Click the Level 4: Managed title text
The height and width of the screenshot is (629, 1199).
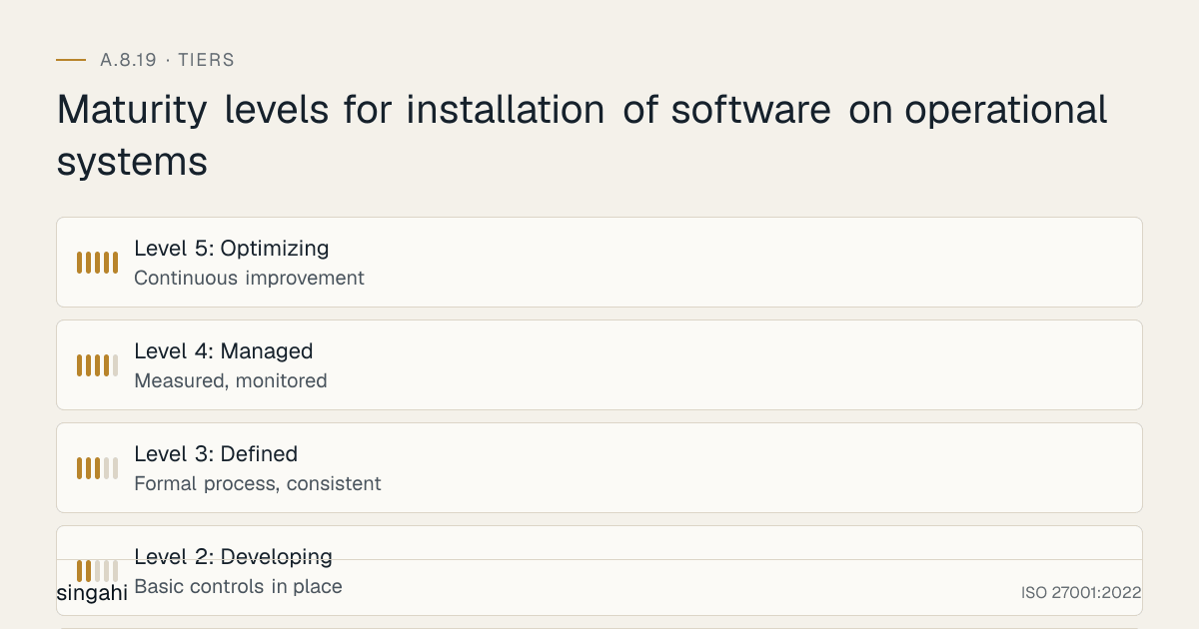224,350
